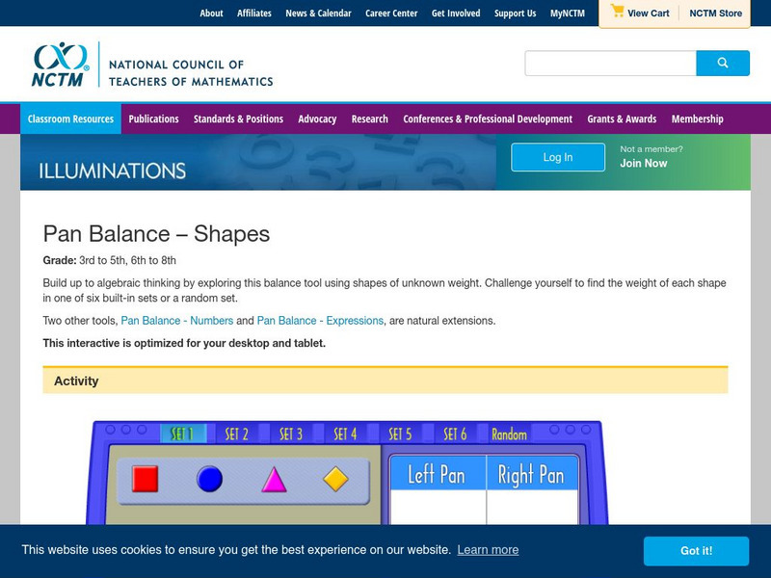This screenshot has height=578, width=771.
Task: Click the ILLUMINATIONS banner title
Action: (112, 171)
